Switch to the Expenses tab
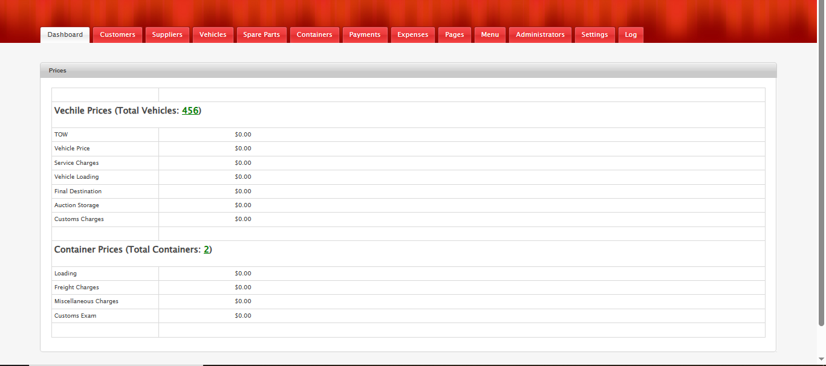The height and width of the screenshot is (366, 826). [412, 35]
